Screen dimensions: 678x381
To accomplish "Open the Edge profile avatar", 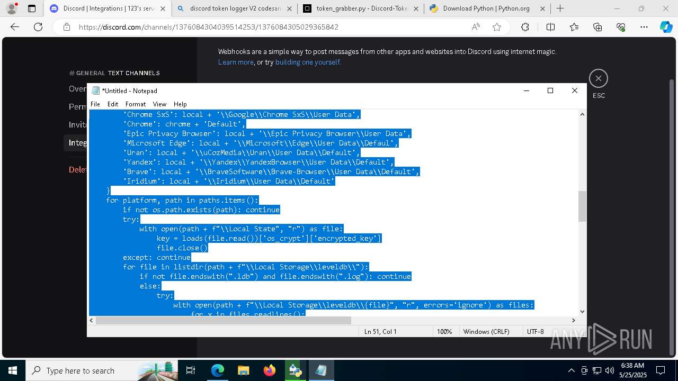I will click(x=12, y=8).
